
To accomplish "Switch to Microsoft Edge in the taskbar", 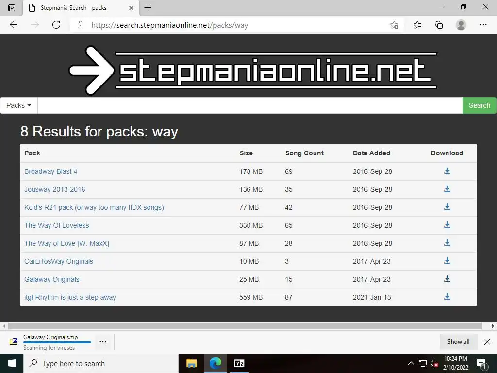I will pos(215,363).
